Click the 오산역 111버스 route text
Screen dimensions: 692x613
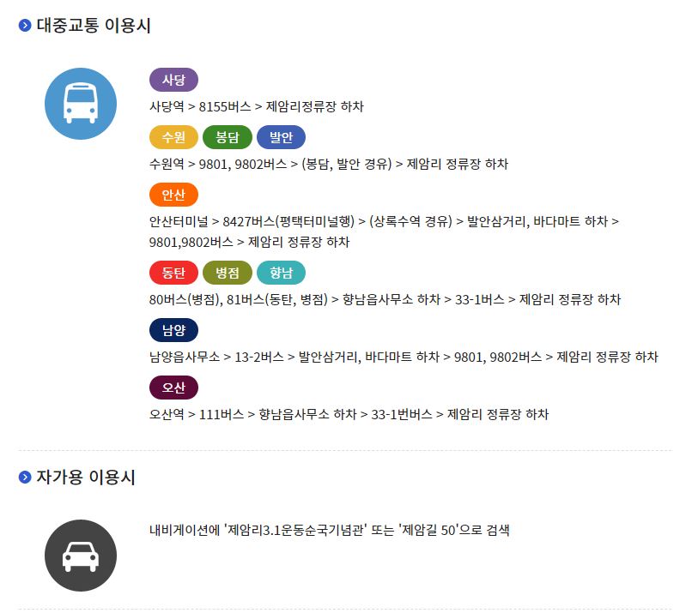349,414
